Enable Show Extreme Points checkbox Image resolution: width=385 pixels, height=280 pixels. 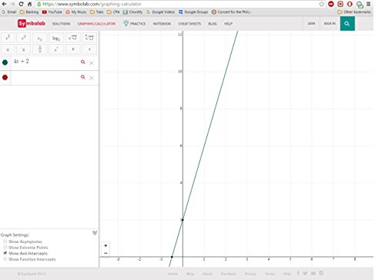tap(5, 247)
